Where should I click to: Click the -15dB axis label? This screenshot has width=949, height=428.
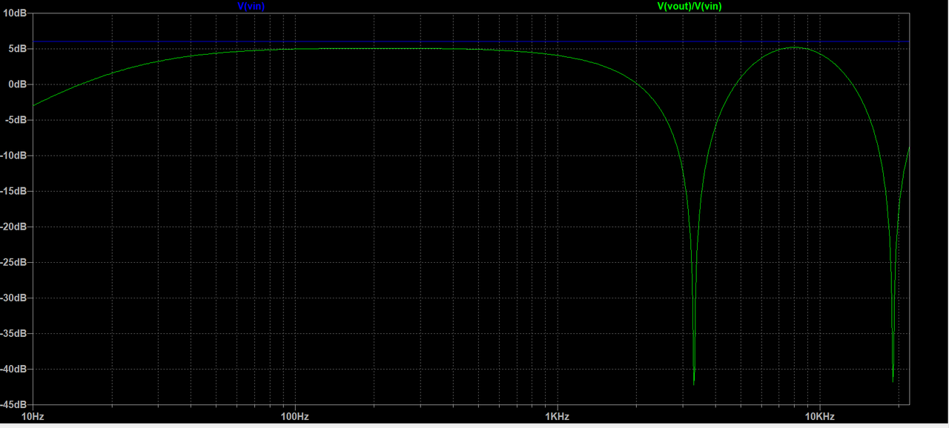point(14,191)
